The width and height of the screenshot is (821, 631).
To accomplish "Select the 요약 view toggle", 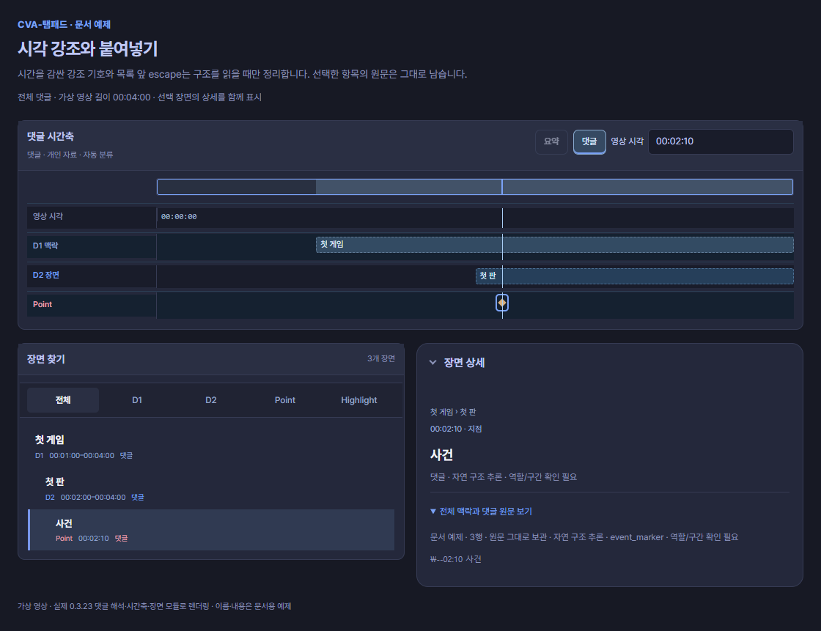I will 551,141.
